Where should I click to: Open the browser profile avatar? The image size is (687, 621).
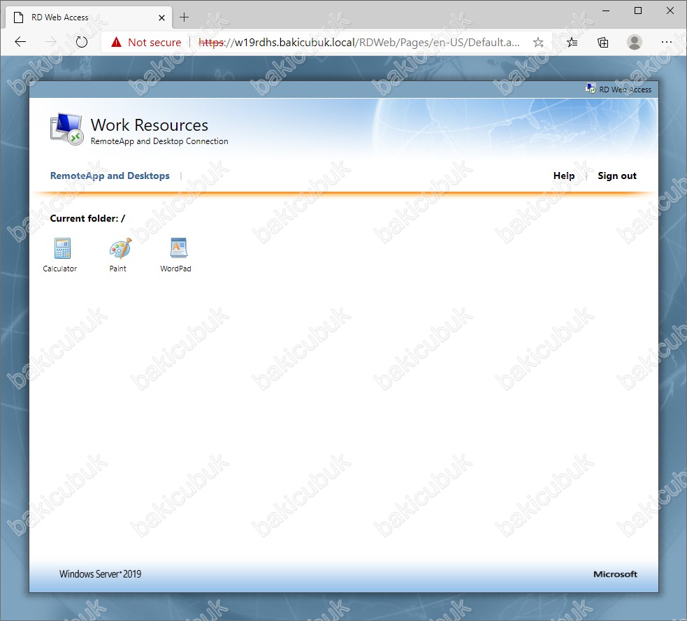(x=634, y=42)
